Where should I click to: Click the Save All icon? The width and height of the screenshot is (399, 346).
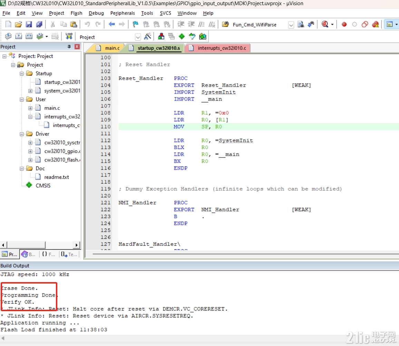39,24
